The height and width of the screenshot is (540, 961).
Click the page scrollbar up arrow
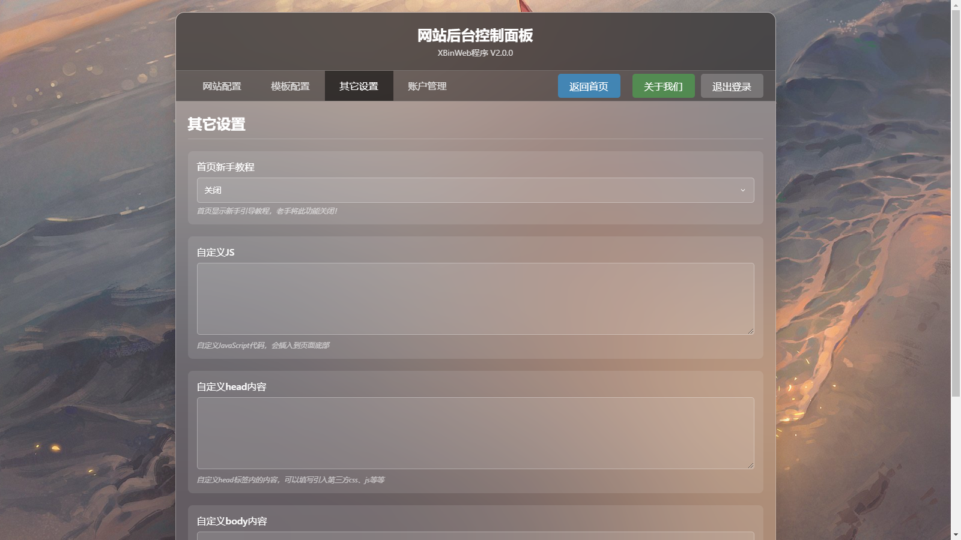(x=956, y=5)
